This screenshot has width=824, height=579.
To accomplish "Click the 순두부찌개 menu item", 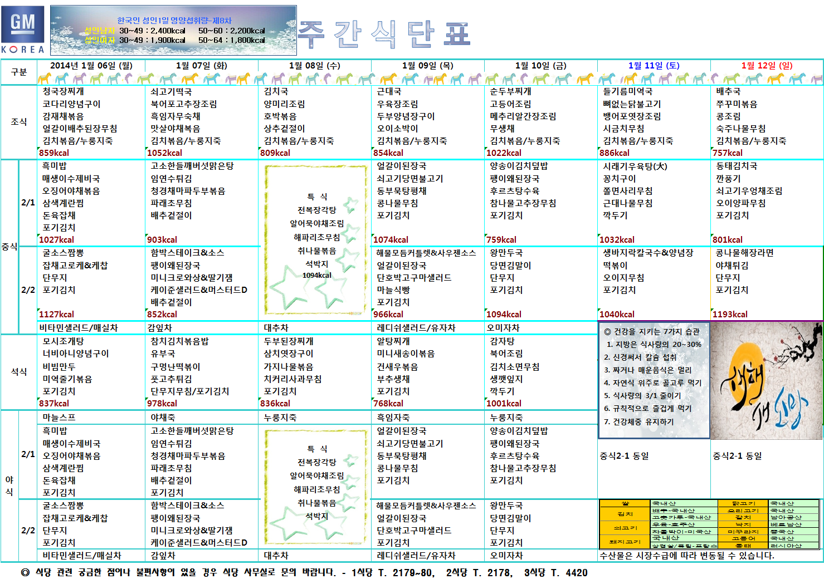I will [x=511, y=91].
